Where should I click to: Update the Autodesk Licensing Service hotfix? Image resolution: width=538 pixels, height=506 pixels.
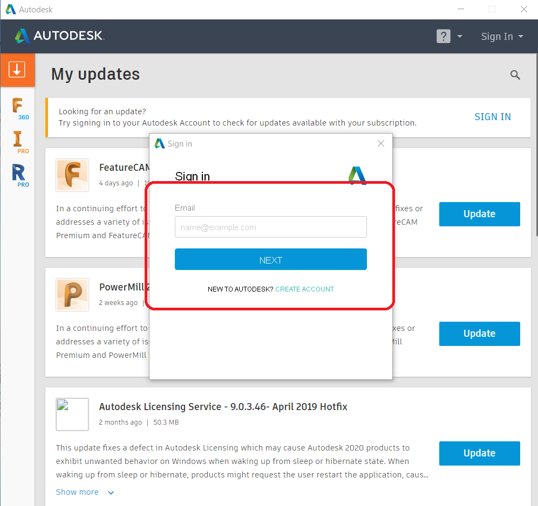click(479, 453)
